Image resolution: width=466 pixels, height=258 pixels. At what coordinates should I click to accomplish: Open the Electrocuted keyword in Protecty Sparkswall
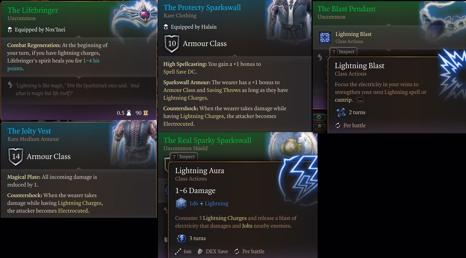click(x=178, y=124)
